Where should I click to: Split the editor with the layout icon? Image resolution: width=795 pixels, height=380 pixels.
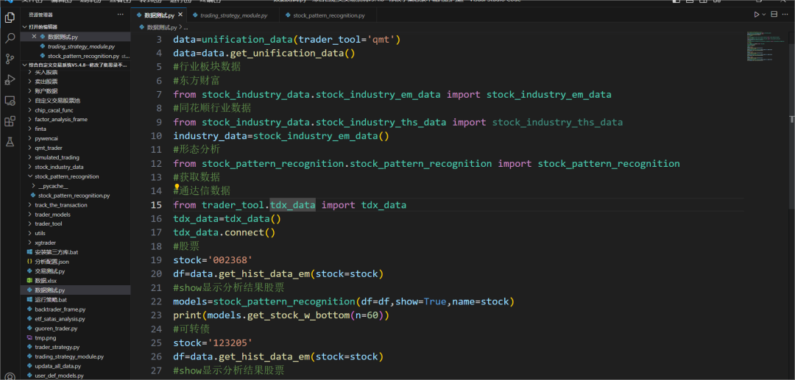click(774, 15)
